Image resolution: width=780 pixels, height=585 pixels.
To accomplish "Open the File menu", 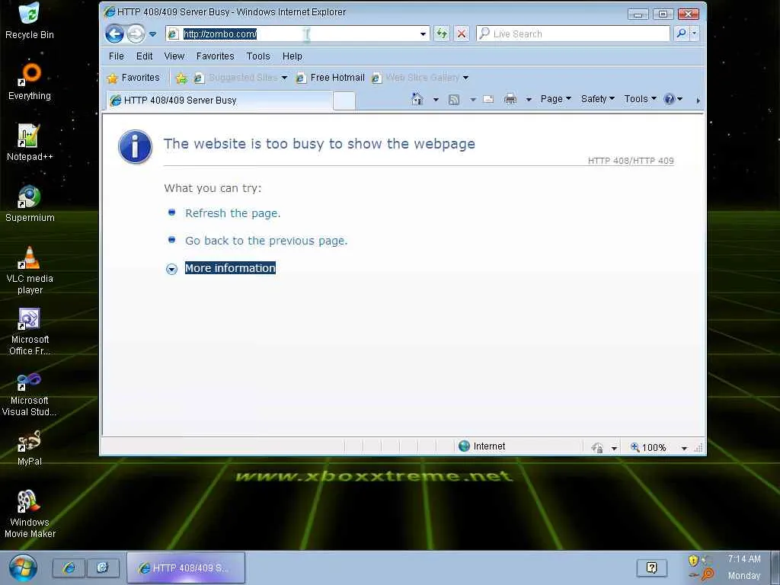I will coord(117,56).
